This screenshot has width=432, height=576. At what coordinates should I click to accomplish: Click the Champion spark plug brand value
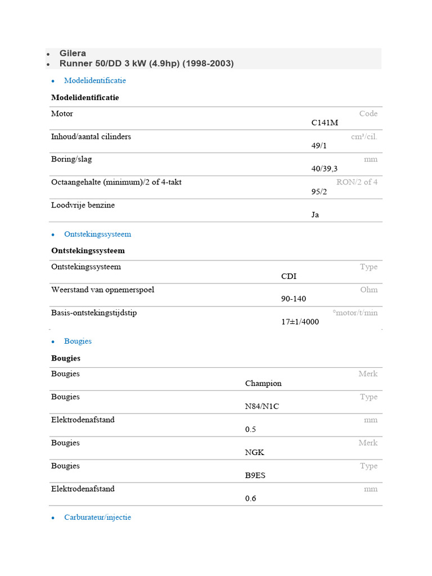(x=263, y=384)
